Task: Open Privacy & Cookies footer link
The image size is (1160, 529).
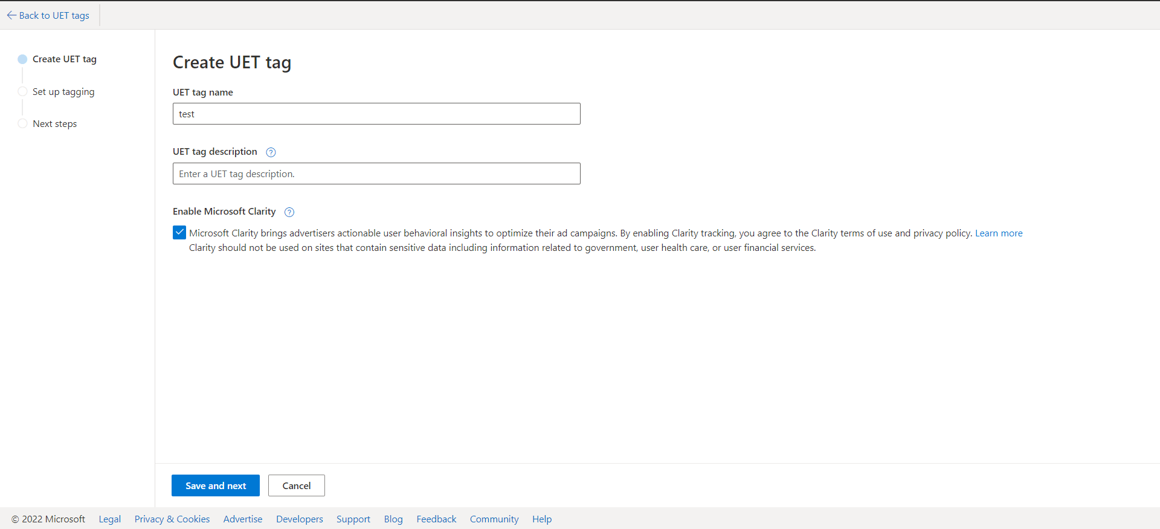Action: 172,519
